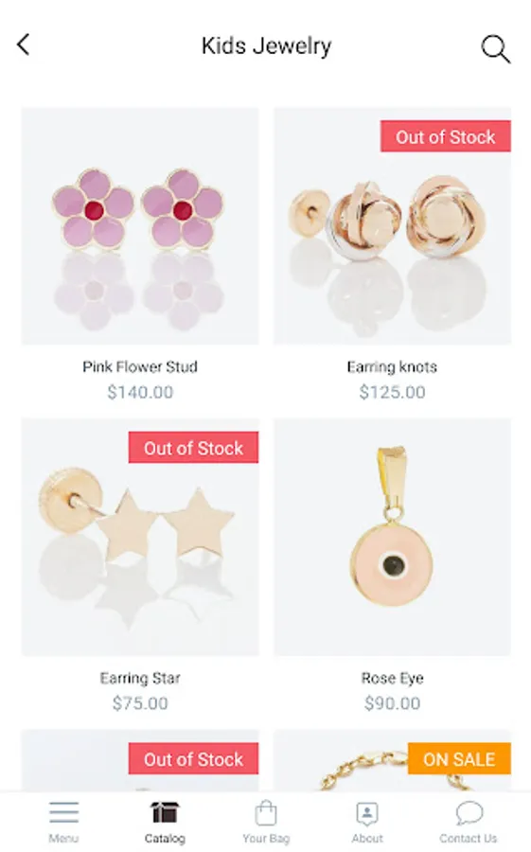Click the Out of Stock badge on Earring knots

[x=446, y=136]
